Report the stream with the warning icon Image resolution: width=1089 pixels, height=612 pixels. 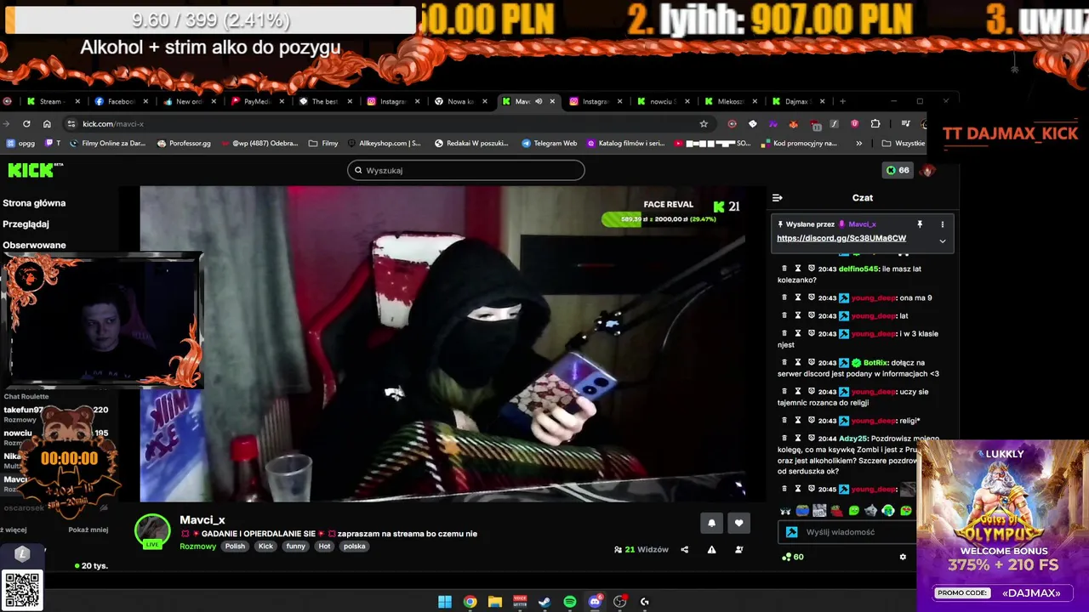[711, 550]
